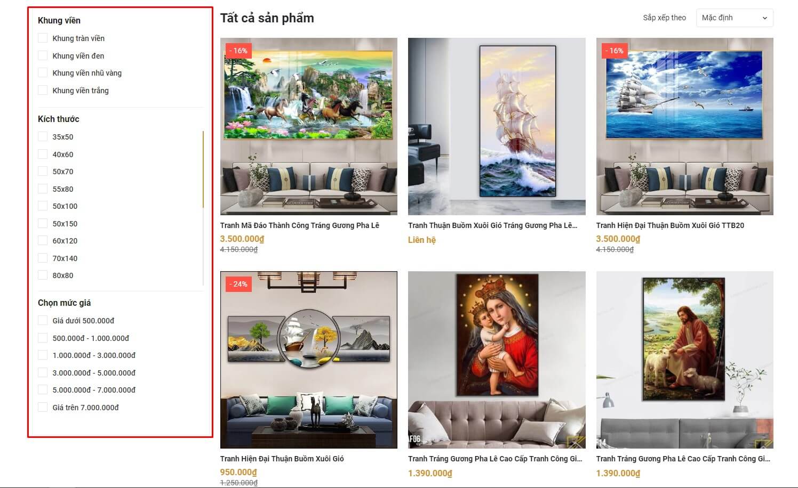
Task: Toggle the 80x80 size filter
Action: point(43,275)
